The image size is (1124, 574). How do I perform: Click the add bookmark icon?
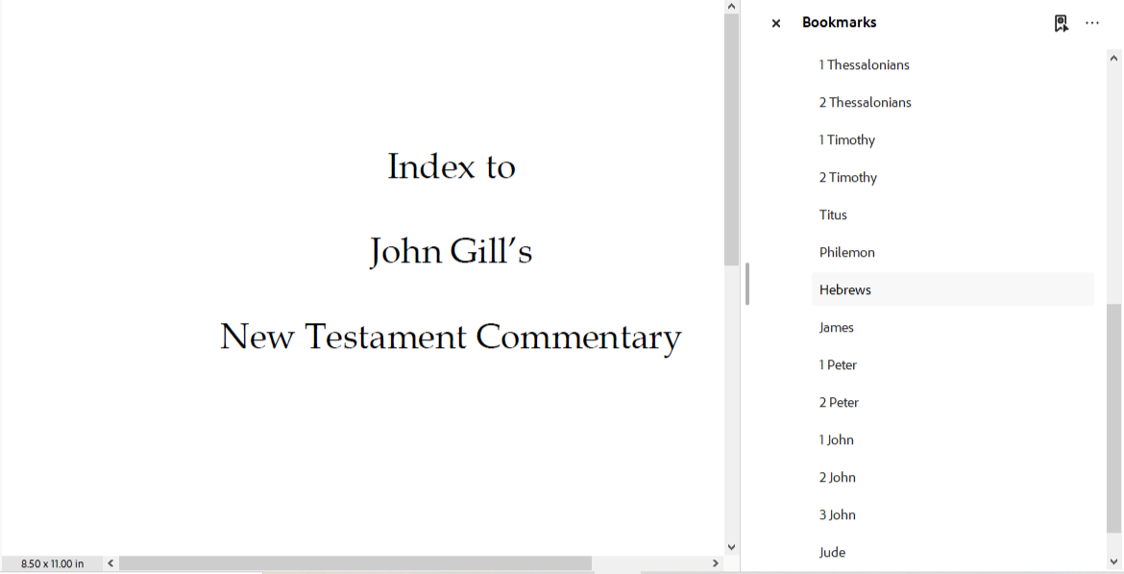[x=1061, y=23]
